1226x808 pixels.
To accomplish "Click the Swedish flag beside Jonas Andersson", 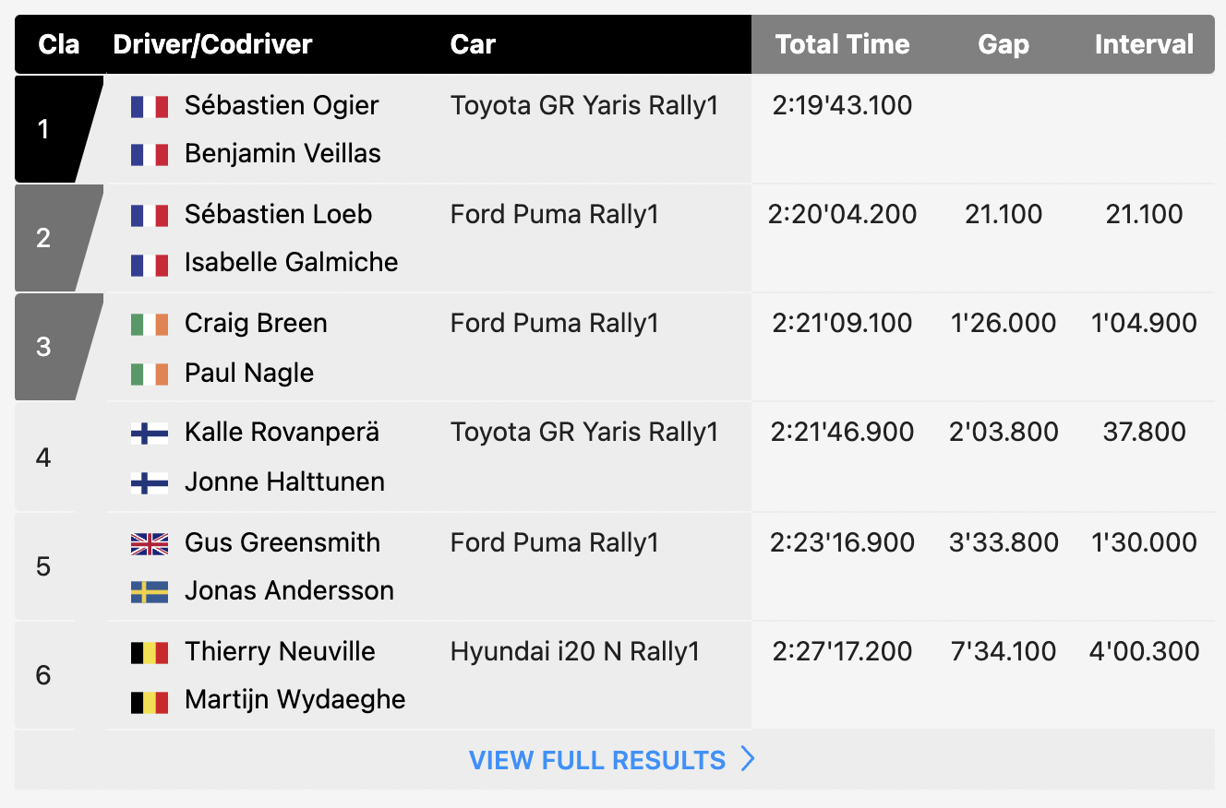I will point(150,592).
